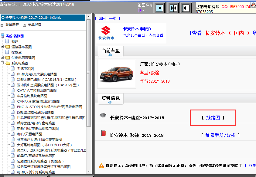Click the orange warning triangle icon
Viewport: 256px width, 177px height.
[x=101, y=166]
